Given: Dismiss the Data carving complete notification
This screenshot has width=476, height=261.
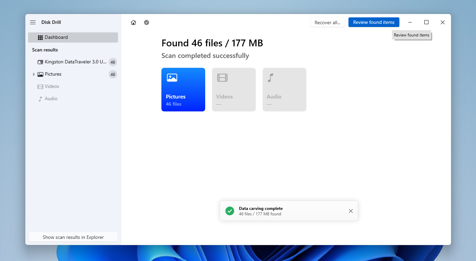Looking at the screenshot, I should pyautogui.click(x=351, y=211).
